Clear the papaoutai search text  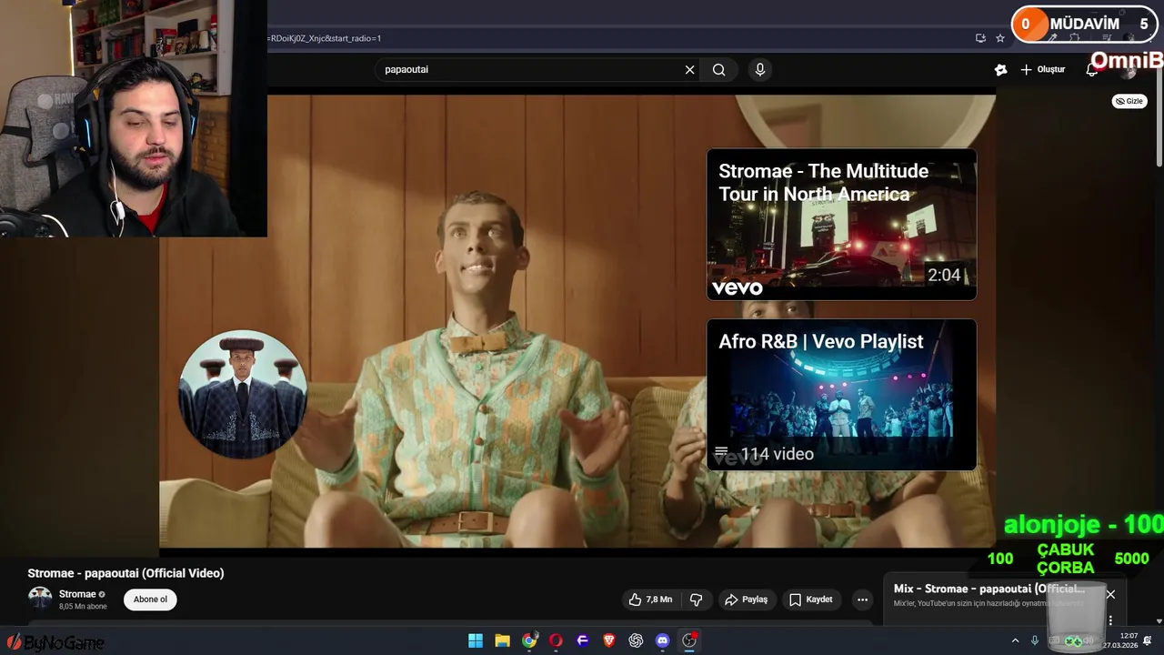click(689, 70)
